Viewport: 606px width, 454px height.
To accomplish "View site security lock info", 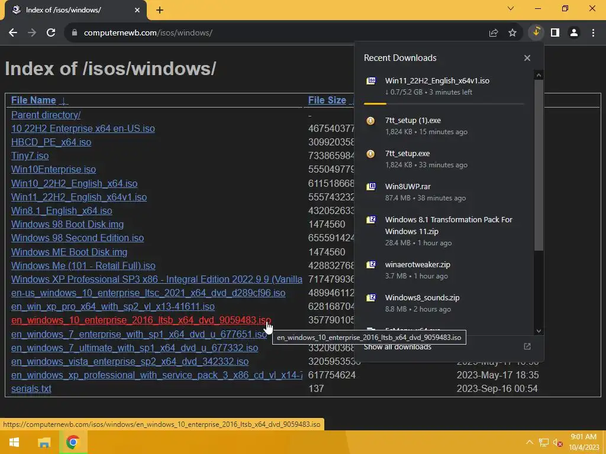I will click(75, 33).
